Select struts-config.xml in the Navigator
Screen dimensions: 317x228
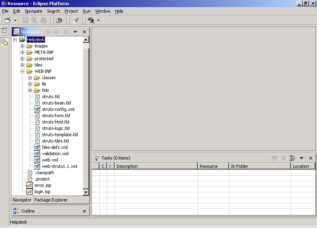click(58, 109)
